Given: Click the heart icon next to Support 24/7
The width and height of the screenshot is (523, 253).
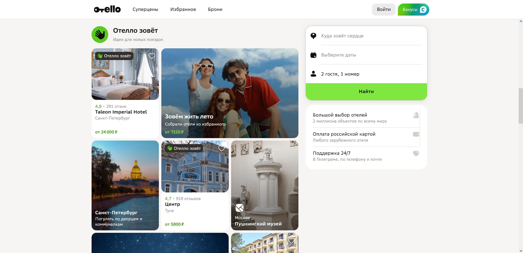Looking at the screenshot, I should click(416, 153).
